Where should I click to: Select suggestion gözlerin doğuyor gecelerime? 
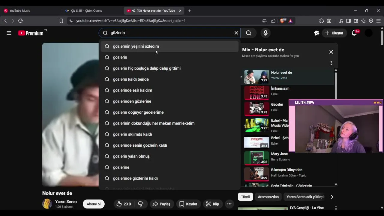click(169, 112)
